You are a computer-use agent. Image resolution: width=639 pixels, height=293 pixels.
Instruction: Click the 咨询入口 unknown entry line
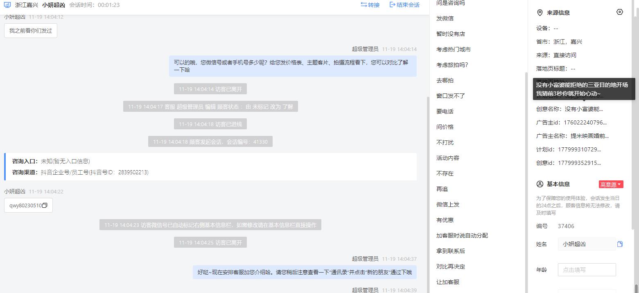[51, 161]
